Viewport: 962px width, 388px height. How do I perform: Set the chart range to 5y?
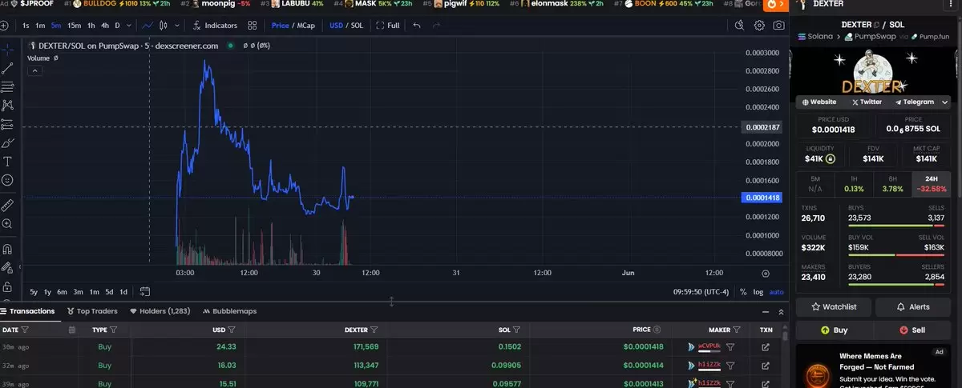point(34,292)
